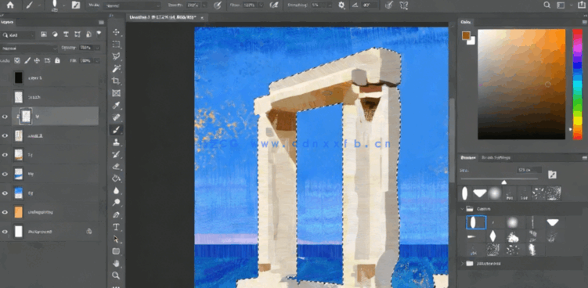Viewport: 588px width, 288px height.
Task: Go to the Home screen icon
Action: pos(10,5)
